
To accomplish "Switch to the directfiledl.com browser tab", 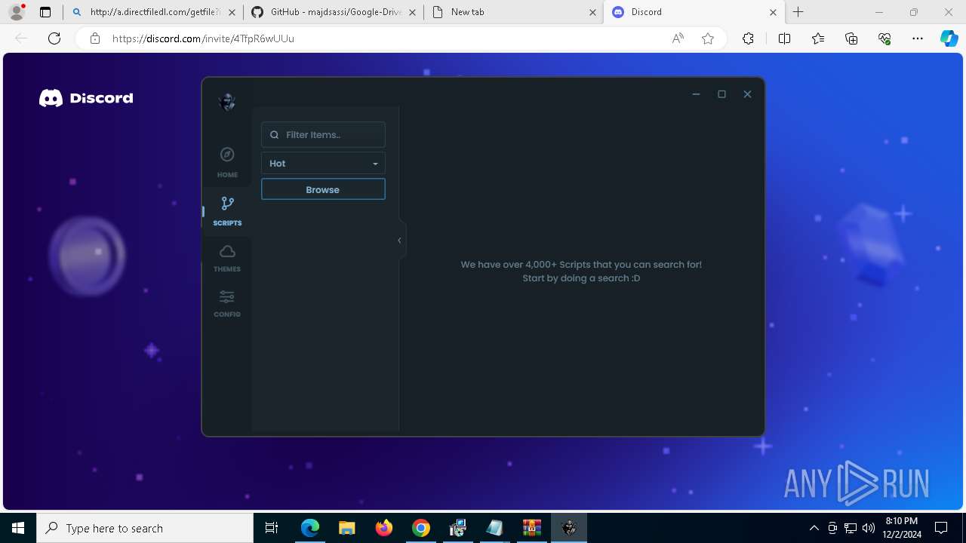I will (153, 12).
